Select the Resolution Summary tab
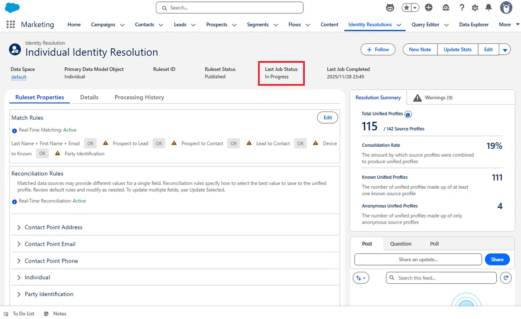 point(378,98)
